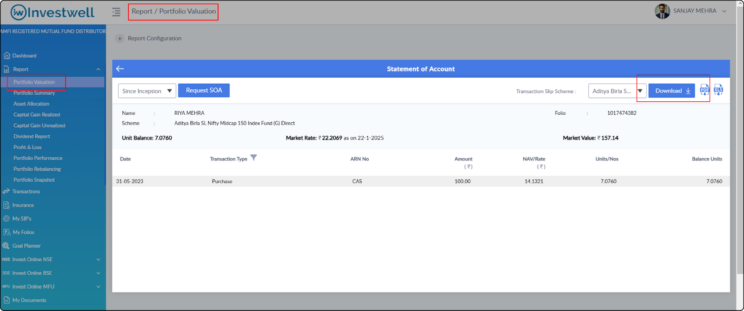
Task: Open Transactions in sidebar
Action: coord(26,192)
